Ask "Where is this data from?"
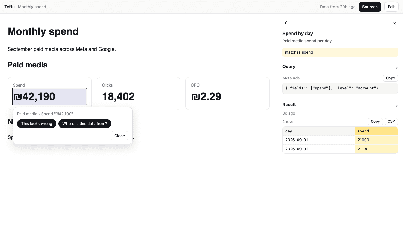This screenshot has height=226, width=403. click(x=85, y=124)
